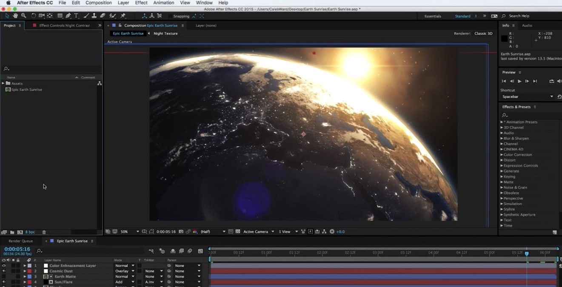Enable the Snapping checkbox
The height and width of the screenshot is (287, 562).
coord(170,16)
